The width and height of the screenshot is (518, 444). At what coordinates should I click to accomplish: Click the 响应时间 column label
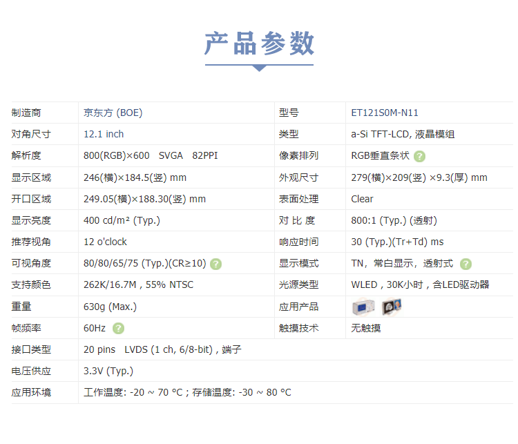[x=298, y=242]
